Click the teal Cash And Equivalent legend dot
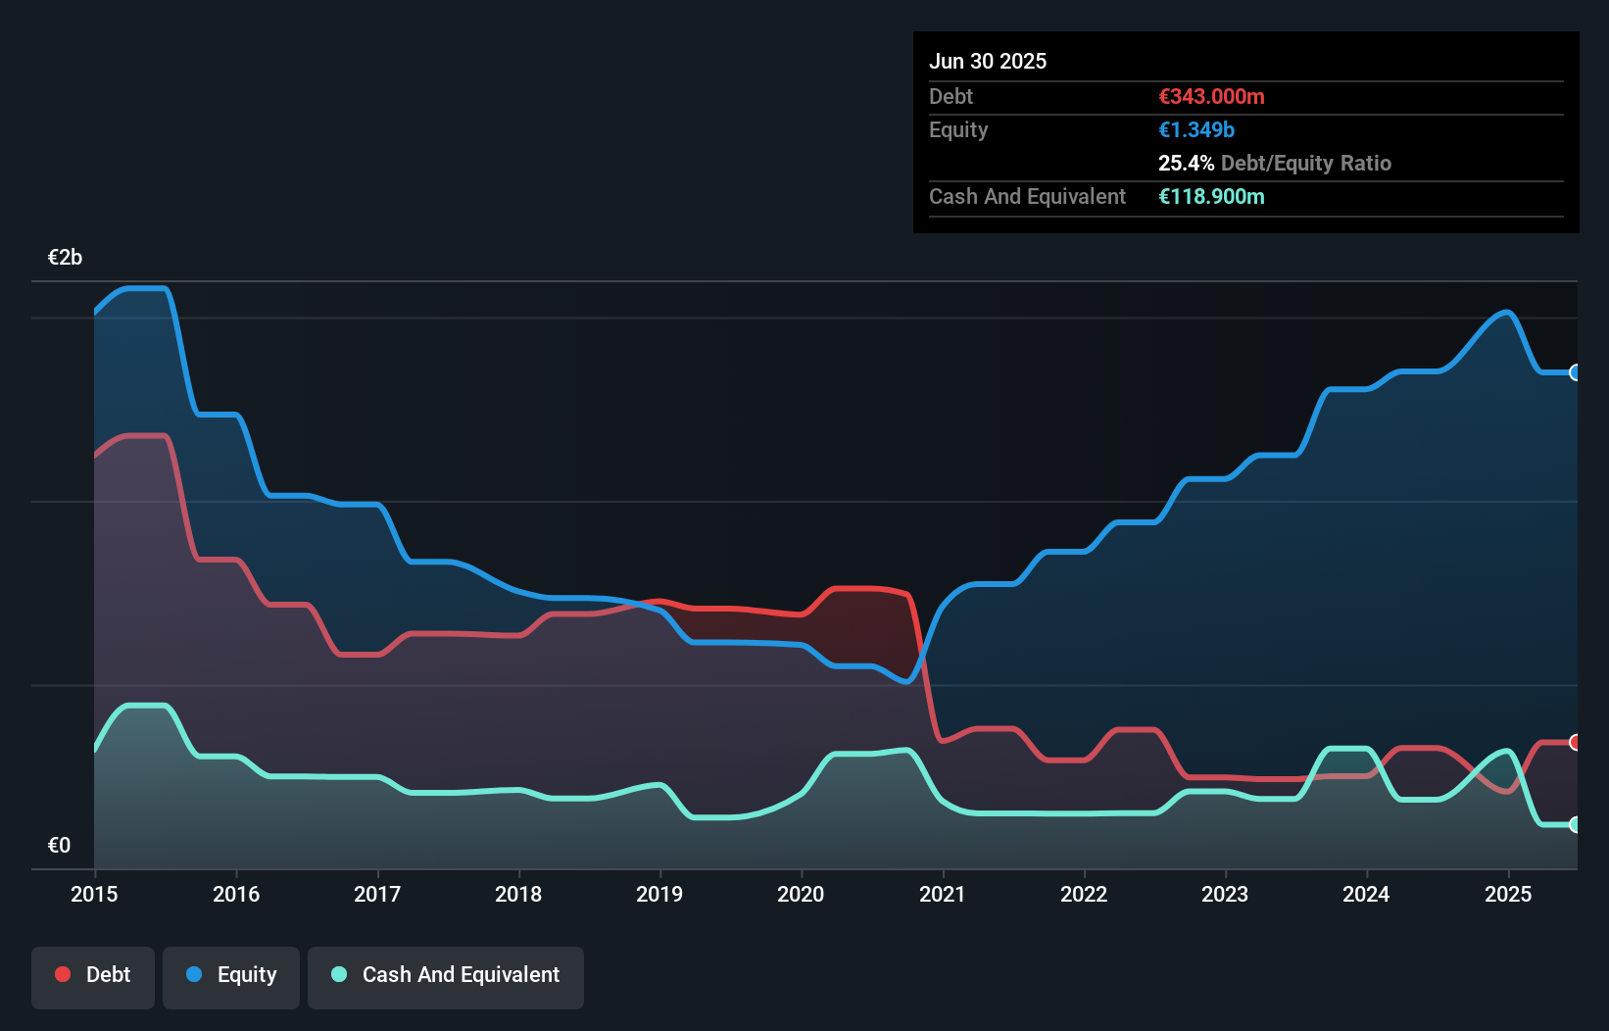1609x1031 pixels. click(337, 975)
